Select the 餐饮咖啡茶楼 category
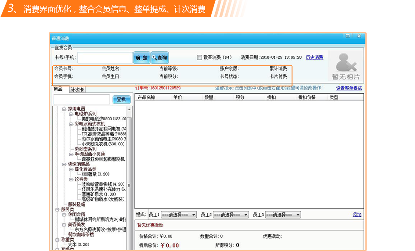Image resolution: width=415 pixels, height=251 pixels. click(x=81, y=235)
